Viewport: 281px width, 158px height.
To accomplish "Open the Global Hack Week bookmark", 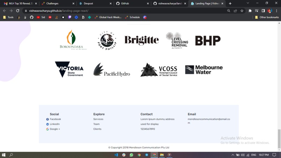I will (x=108, y=17).
